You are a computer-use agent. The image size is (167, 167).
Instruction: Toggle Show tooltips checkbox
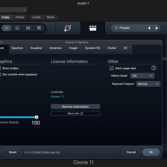click(x=0, y=68)
